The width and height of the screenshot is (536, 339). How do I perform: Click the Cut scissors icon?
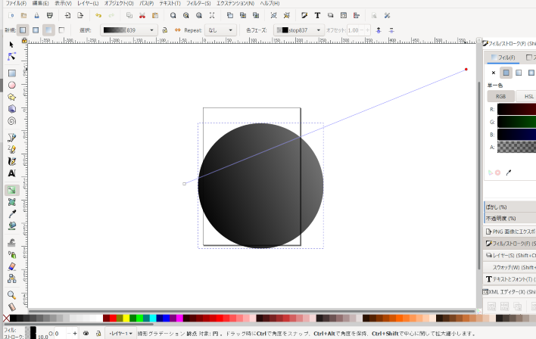pyautogui.click(x=142, y=15)
